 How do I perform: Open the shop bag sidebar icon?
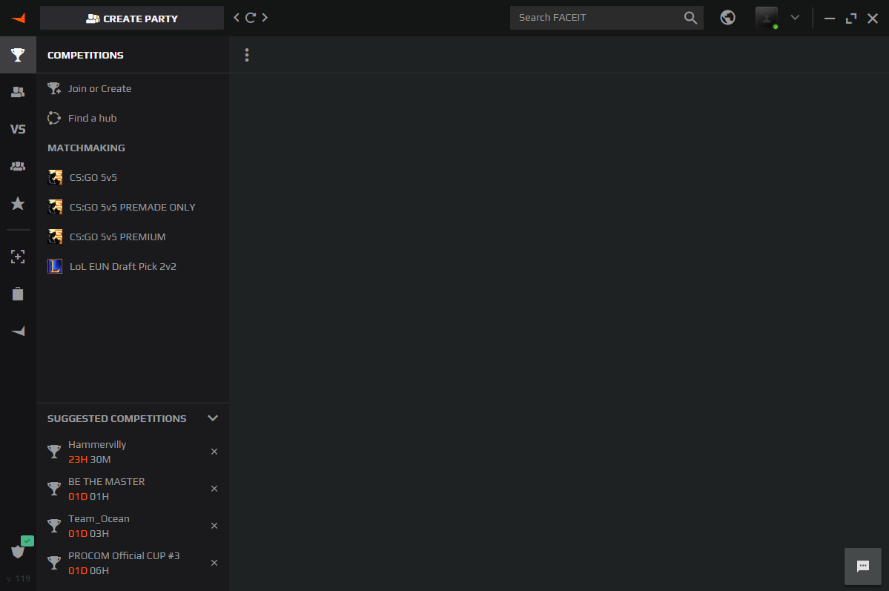click(x=18, y=294)
